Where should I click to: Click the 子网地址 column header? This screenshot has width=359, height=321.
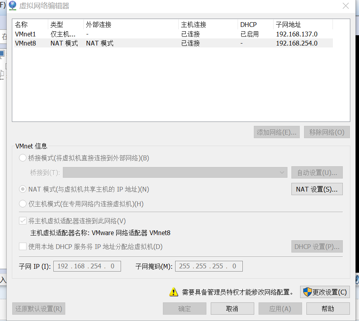coord(303,25)
